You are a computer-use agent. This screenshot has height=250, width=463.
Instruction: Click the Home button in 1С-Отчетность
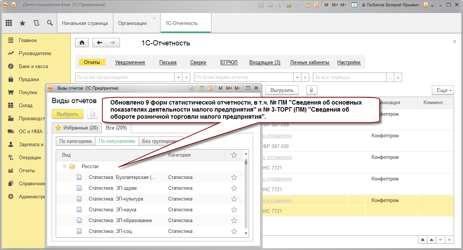[82, 42]
